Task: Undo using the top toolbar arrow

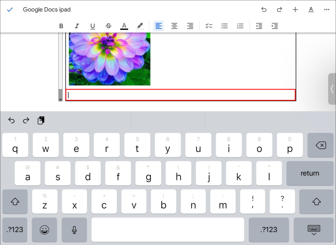Action: pos(264,10)
